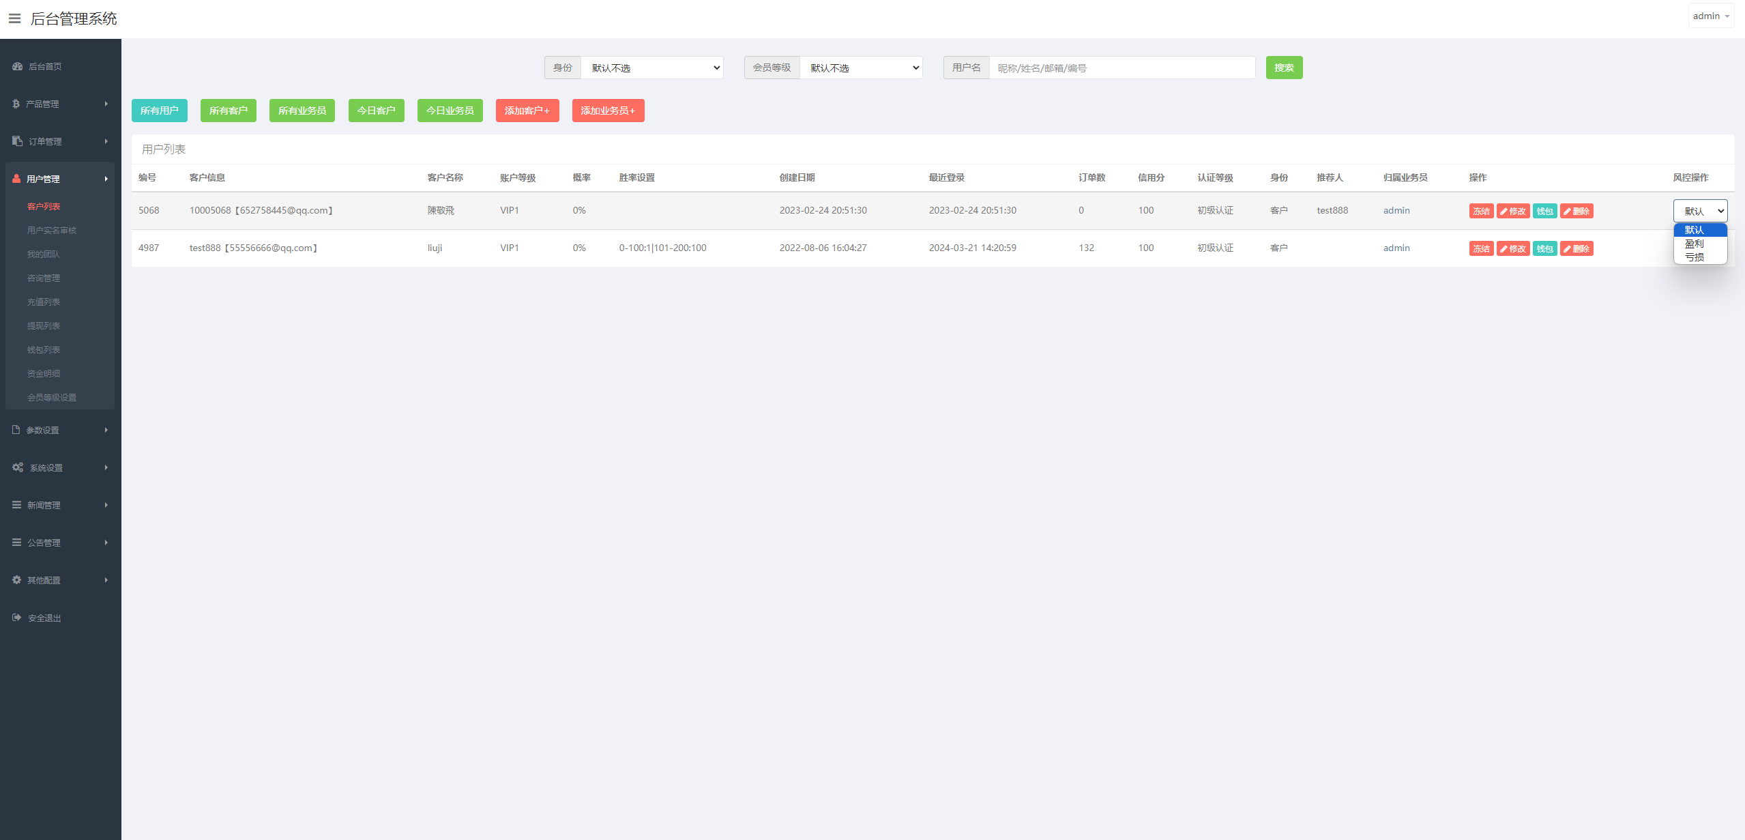Open 充值列表 submenu item

(44, 302)
